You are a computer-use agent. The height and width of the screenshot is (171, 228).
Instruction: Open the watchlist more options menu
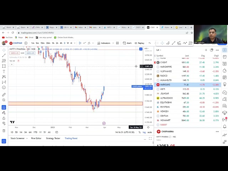click(217, 50)
